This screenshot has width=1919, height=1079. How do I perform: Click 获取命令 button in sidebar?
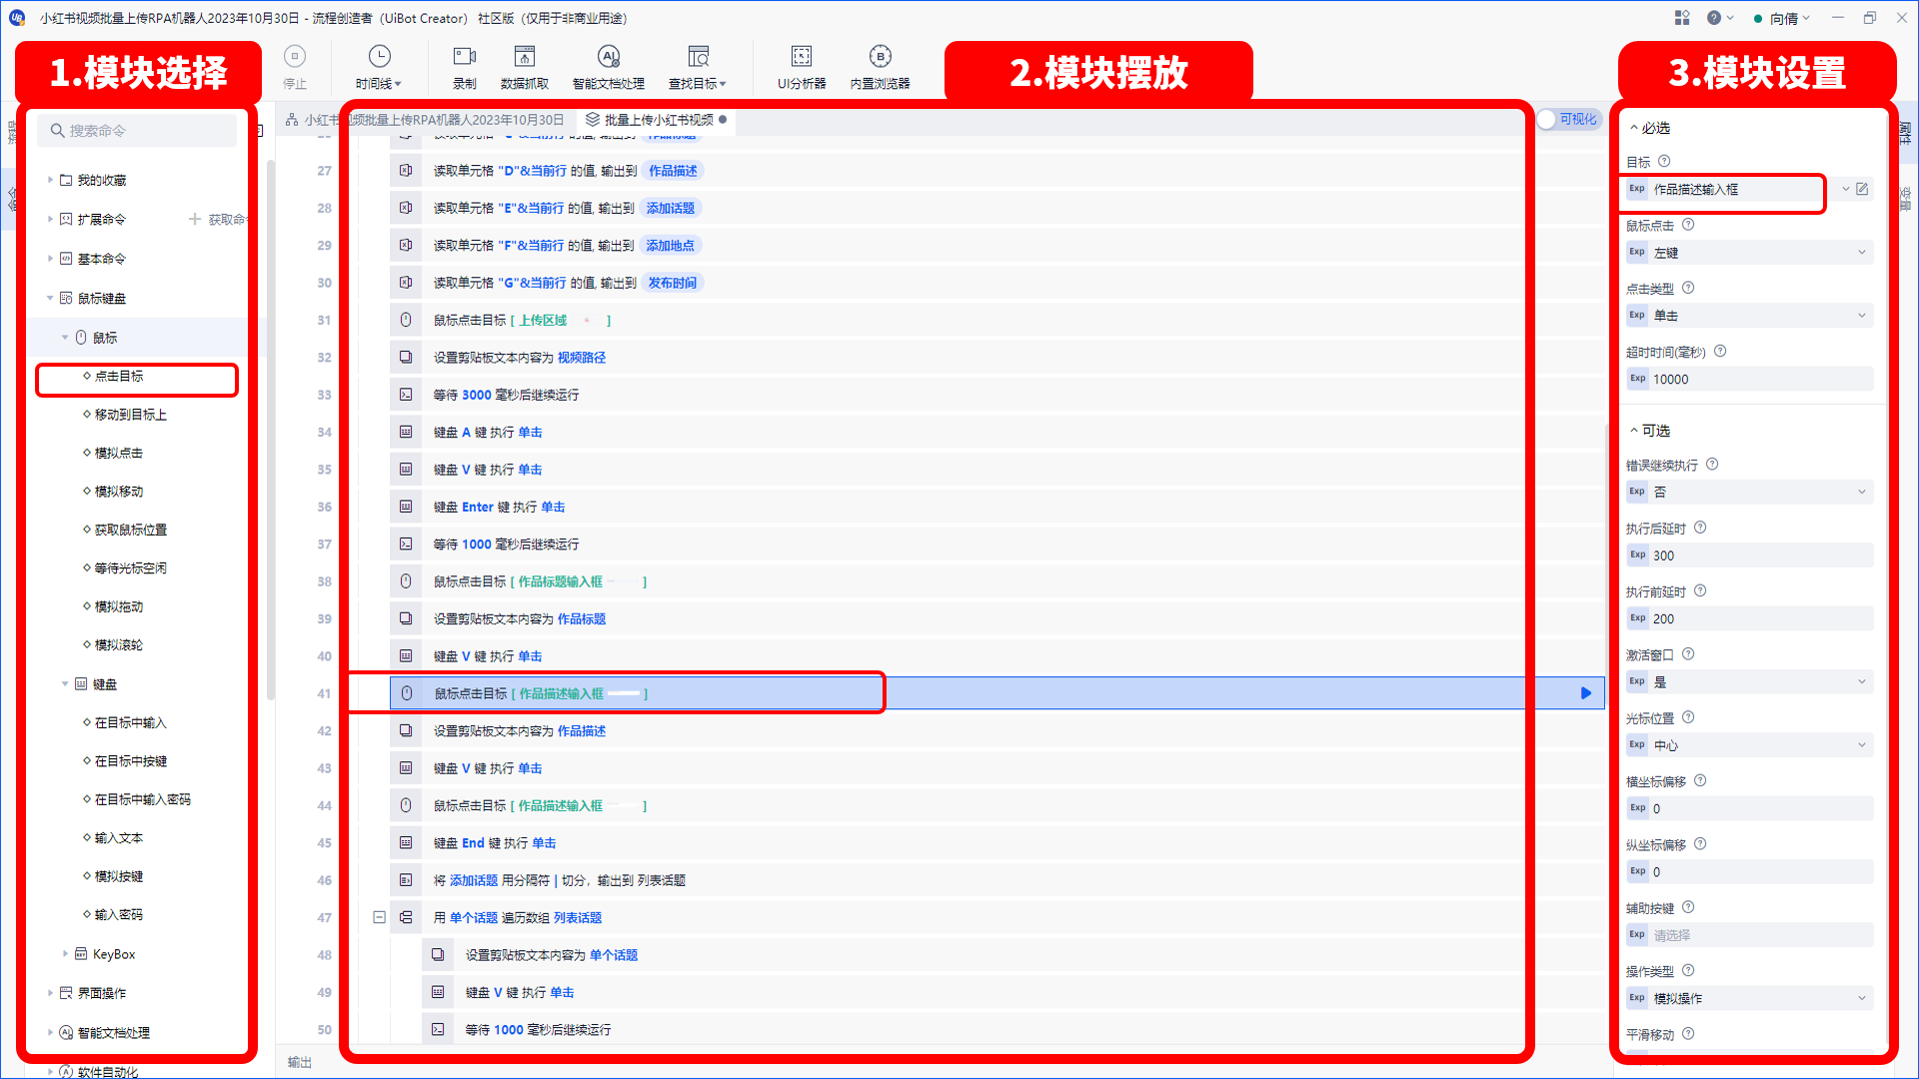(x=216, y=219)
